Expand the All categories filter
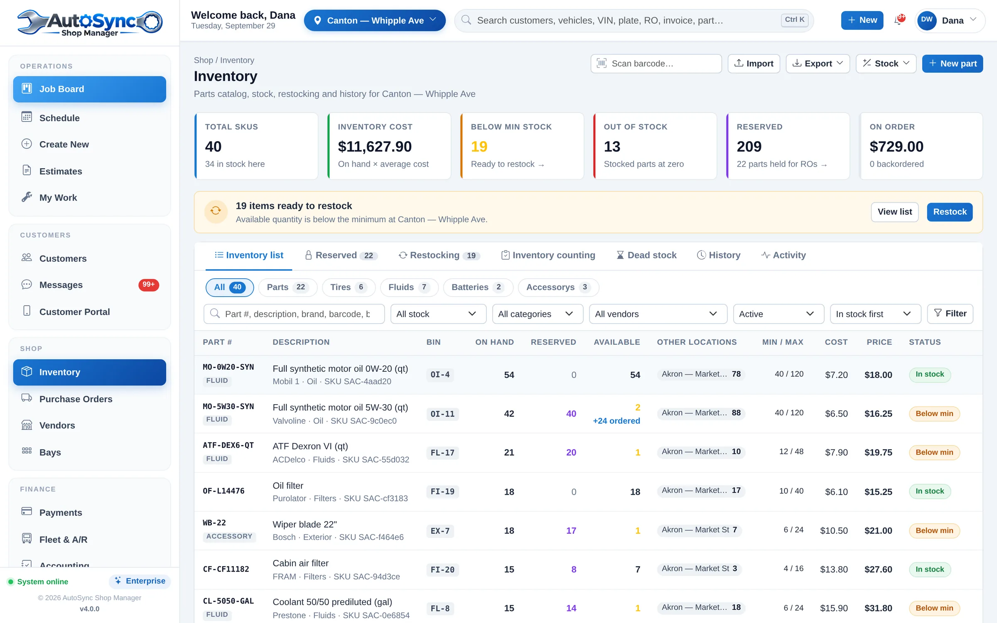The image size is (997, 623). coord(538,314)
